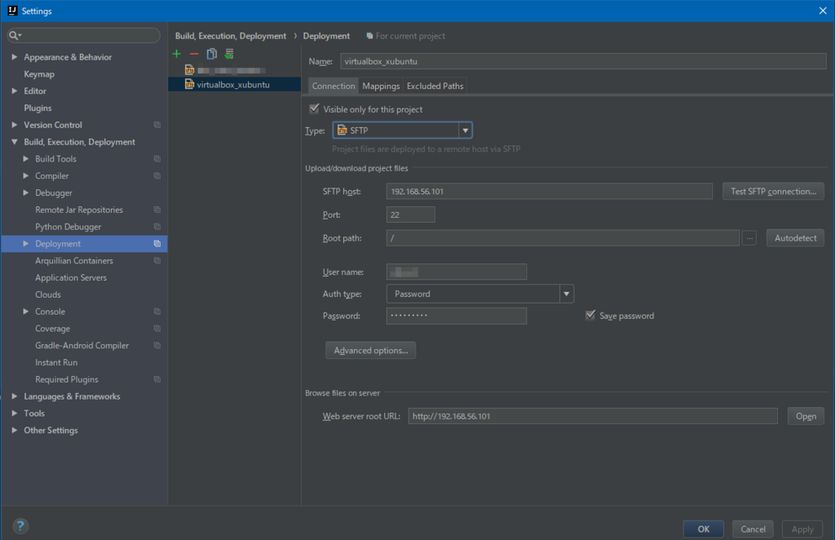
Task: Switch to the Excluded Paths tab
Action: pyautogui.click(x=435, y=86)
